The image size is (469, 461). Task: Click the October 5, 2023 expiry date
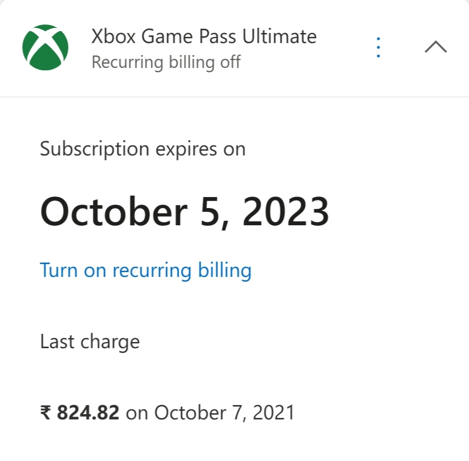185,211
